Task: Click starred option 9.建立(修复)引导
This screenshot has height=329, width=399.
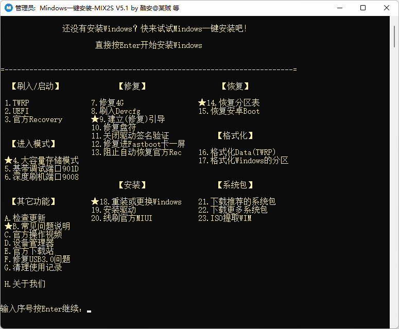Action: 128,119
